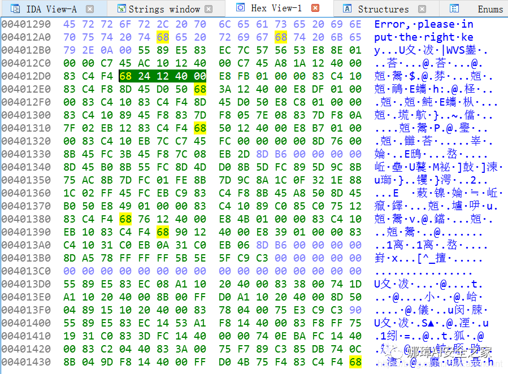Click address 00401340
Image resolution: width=508 pixels, height=374 pixels.
tap(26, 167)
